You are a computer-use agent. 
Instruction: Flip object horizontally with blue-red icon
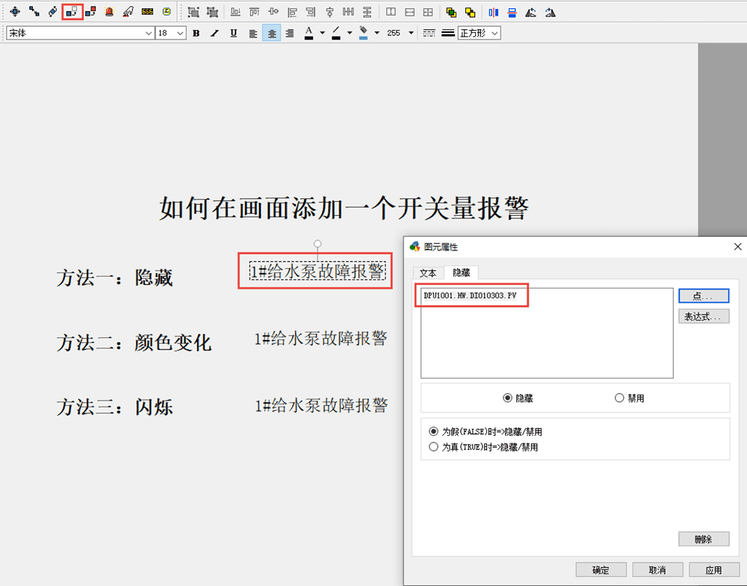coord(494,13)
